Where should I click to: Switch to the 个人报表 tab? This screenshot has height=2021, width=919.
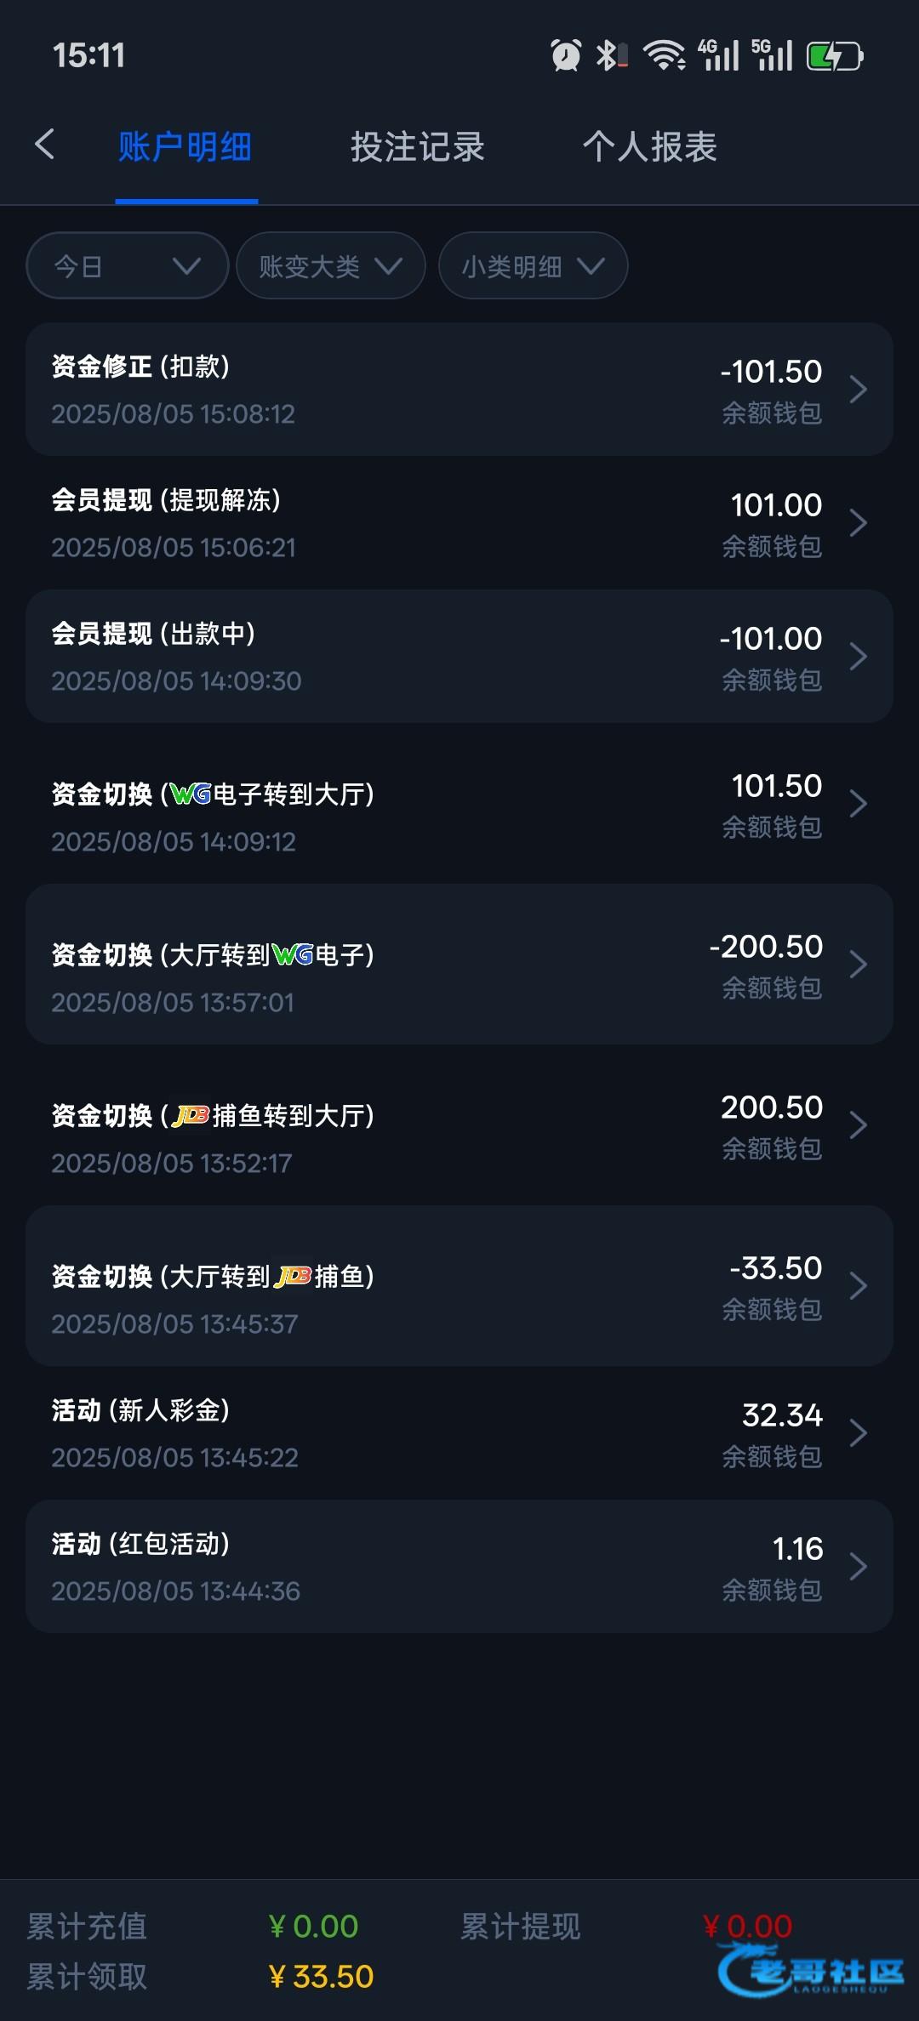pyautogui.click(x=650, y=147)
